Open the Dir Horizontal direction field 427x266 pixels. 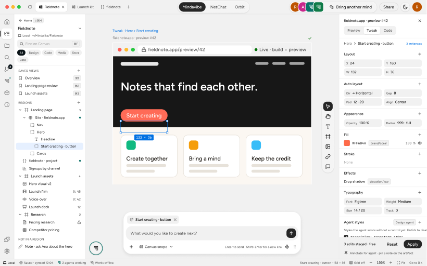click(x=363, y=93)
